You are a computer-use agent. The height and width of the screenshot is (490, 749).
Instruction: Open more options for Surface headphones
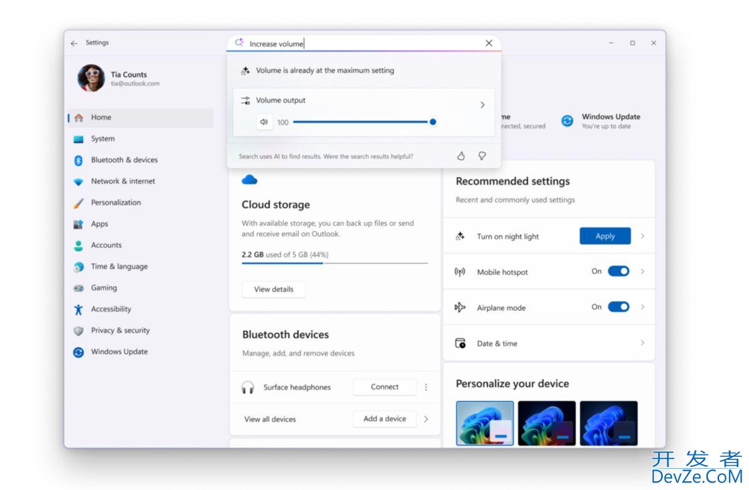click(x=426, y=387)
